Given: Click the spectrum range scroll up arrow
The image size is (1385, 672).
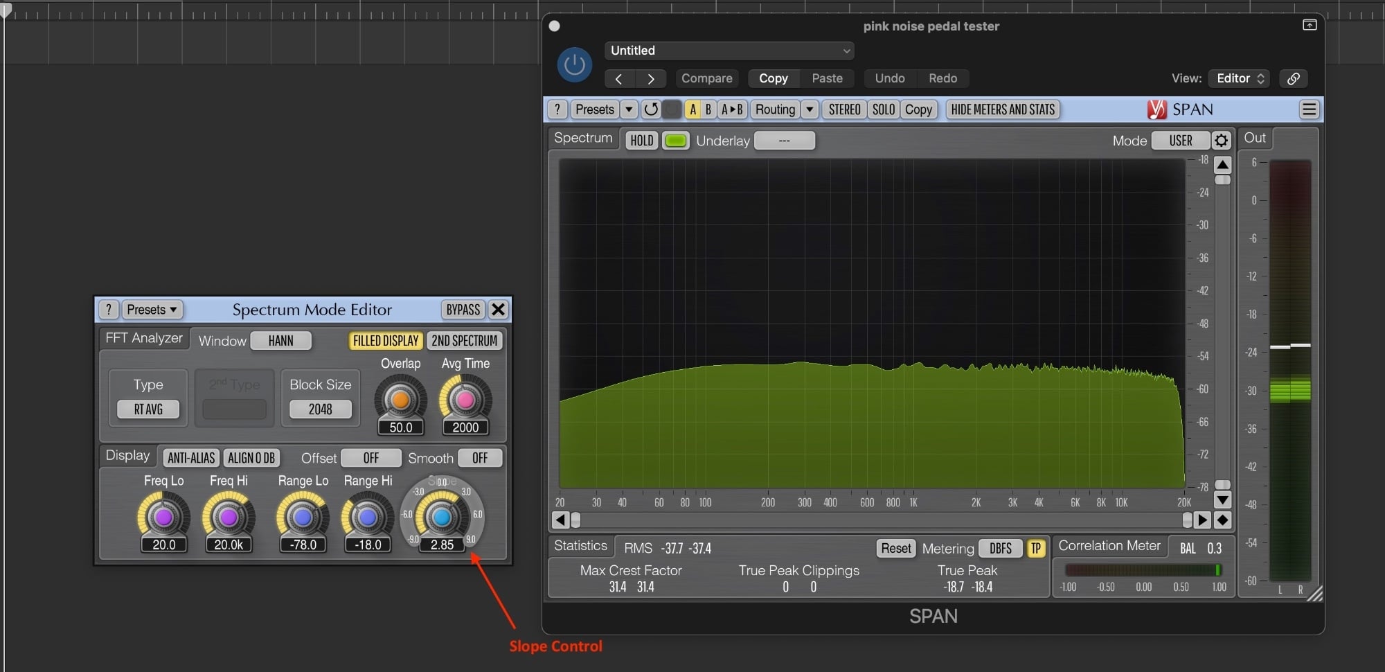Looking at the screenshot, I should pos(1223,165).
